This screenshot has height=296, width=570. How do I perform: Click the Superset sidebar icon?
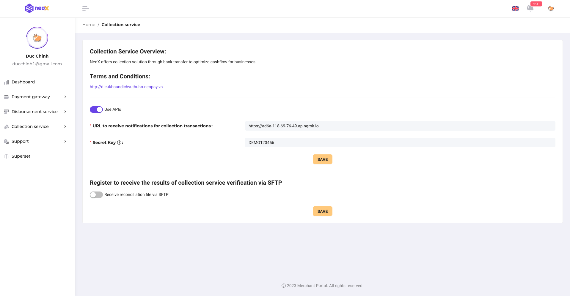[x=6, y=156]
